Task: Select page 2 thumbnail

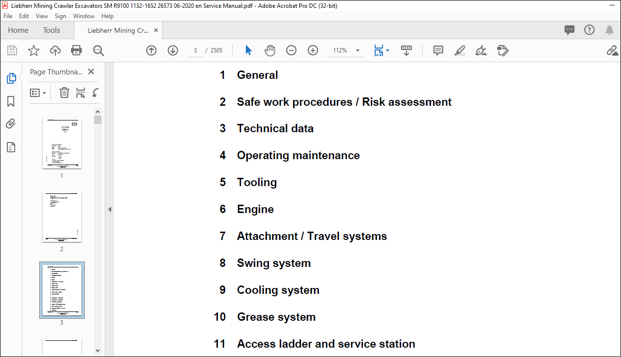Action: [62, 217]
